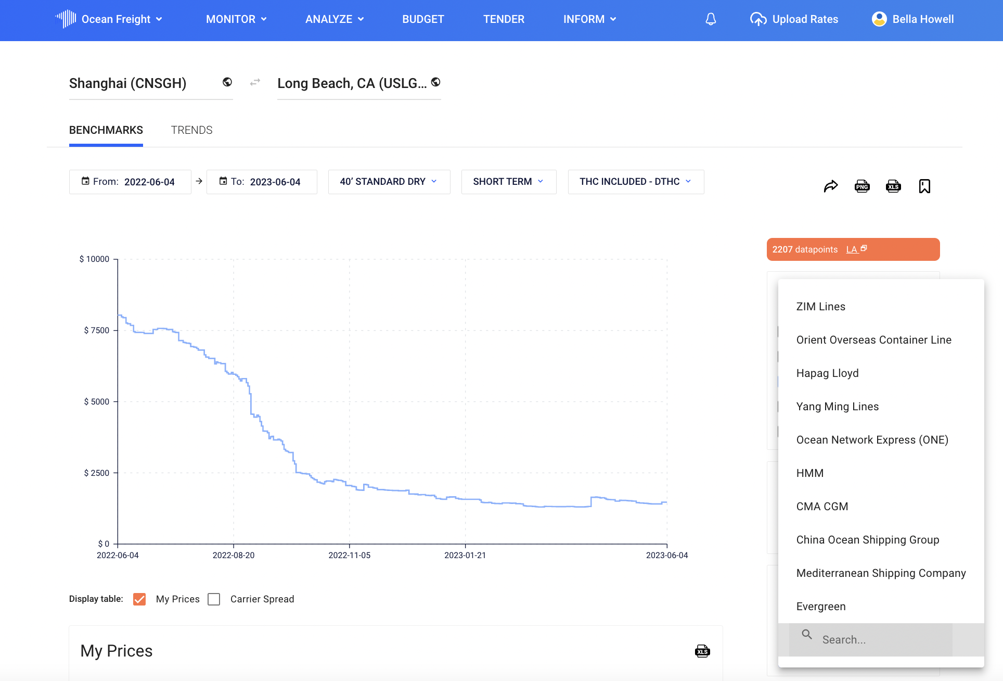Open Bella Howell user avatar
The image size is (1003, 681).
coord(879,19)
